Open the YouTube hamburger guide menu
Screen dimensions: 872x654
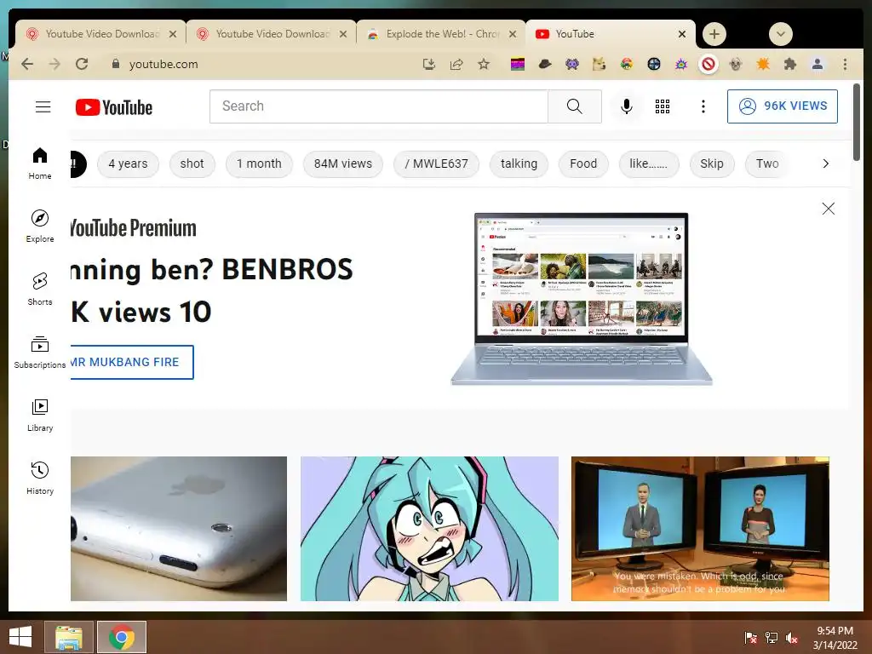43,106
